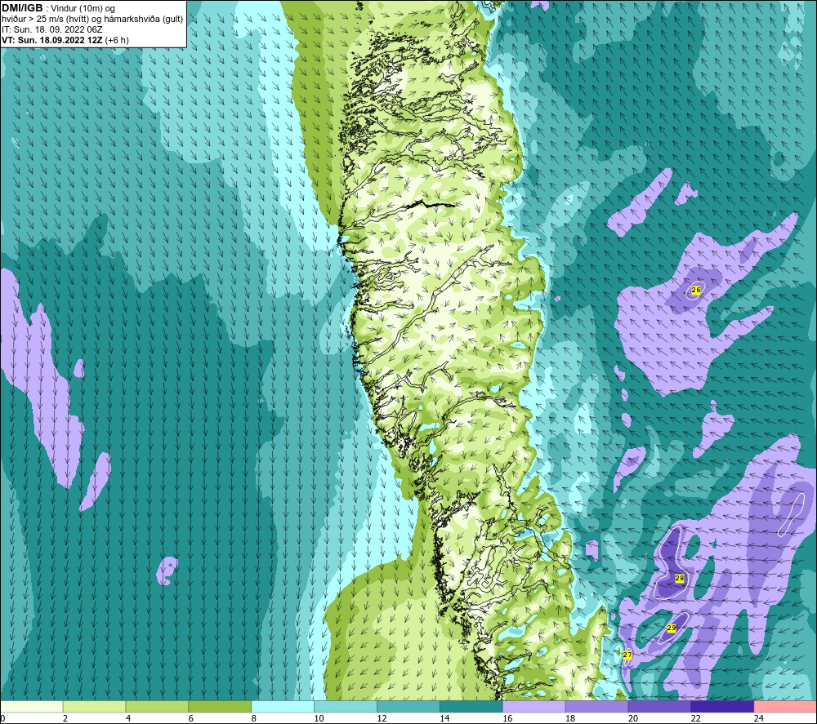This screenshot has height=724, width=817.
Task: Click the scale number 0
Action: tap(2, 718)
